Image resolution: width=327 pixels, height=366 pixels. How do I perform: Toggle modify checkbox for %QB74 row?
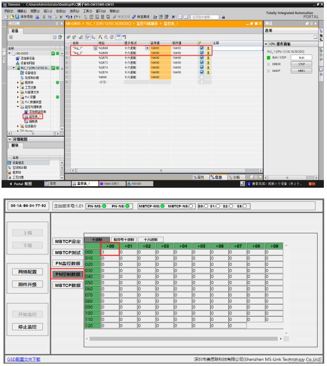click(202, 68)
